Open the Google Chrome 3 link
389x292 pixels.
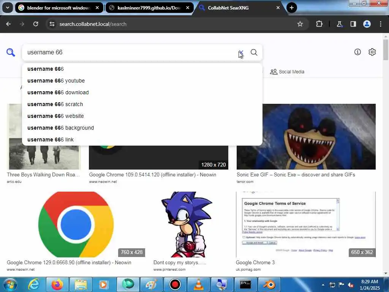tap(255, 262)
